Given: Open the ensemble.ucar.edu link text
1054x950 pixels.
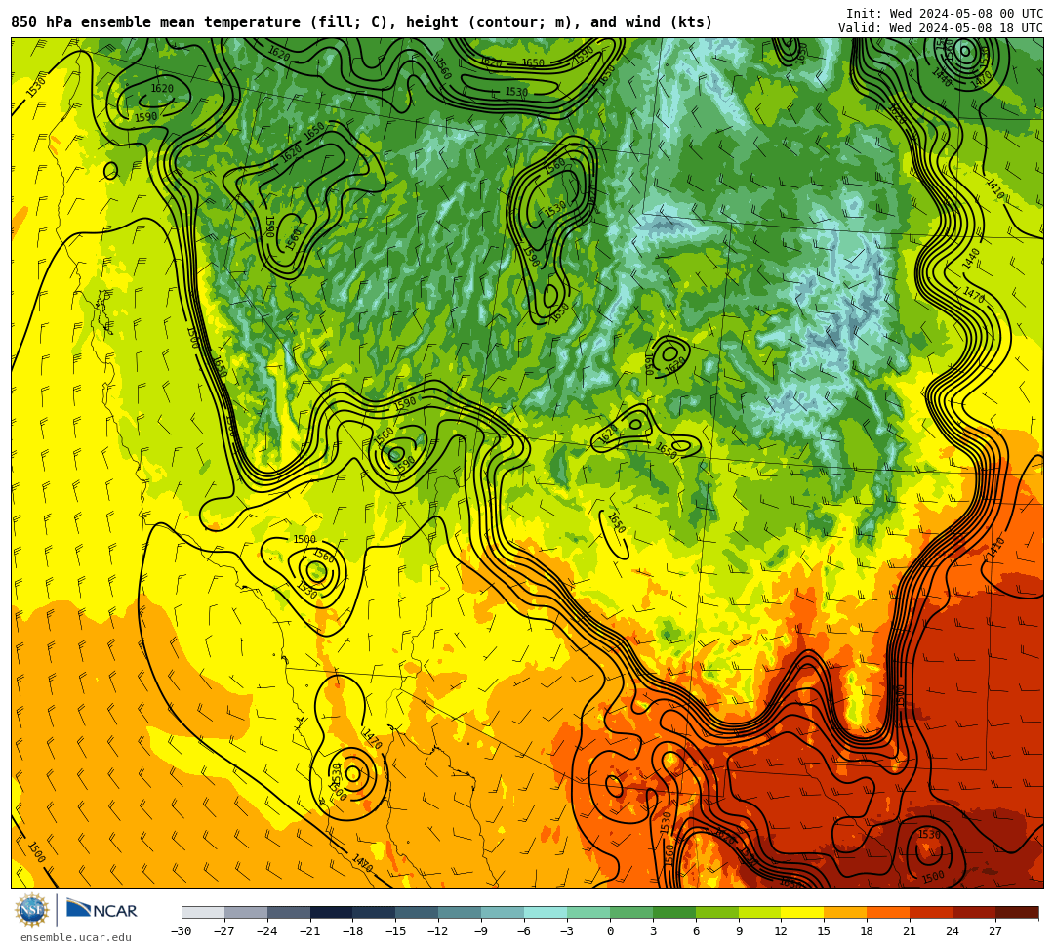Looking at the screenshot, I should click(x=76, y=937).
